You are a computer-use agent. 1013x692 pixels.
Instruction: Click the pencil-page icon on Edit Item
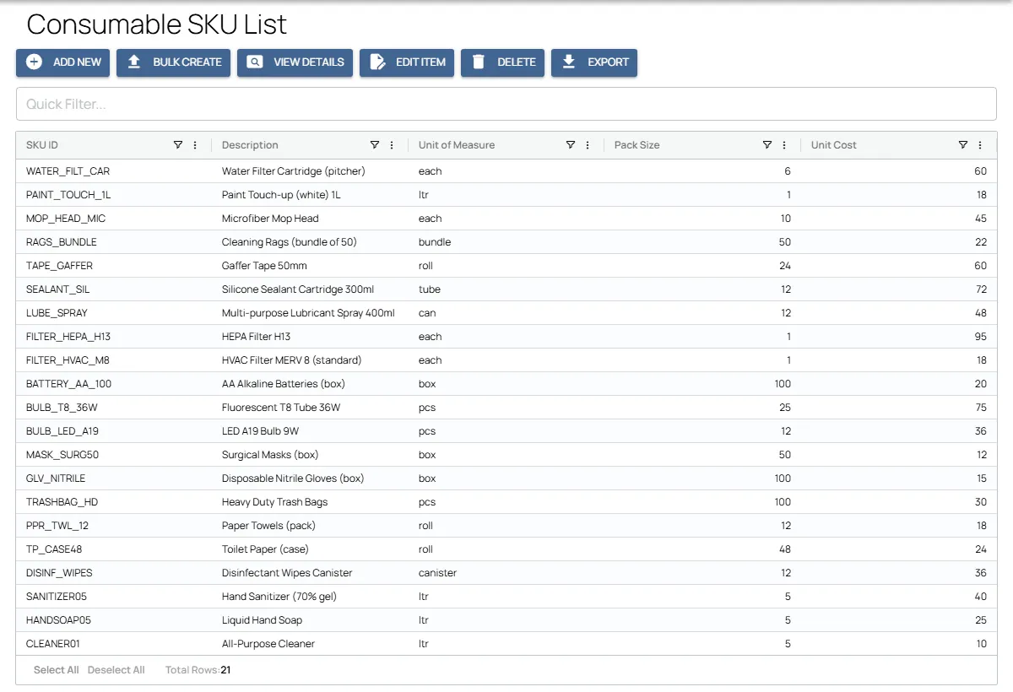click(378, 62)
